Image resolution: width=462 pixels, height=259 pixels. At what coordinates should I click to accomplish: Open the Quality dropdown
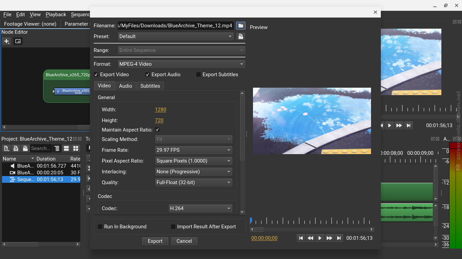[194, 182]
